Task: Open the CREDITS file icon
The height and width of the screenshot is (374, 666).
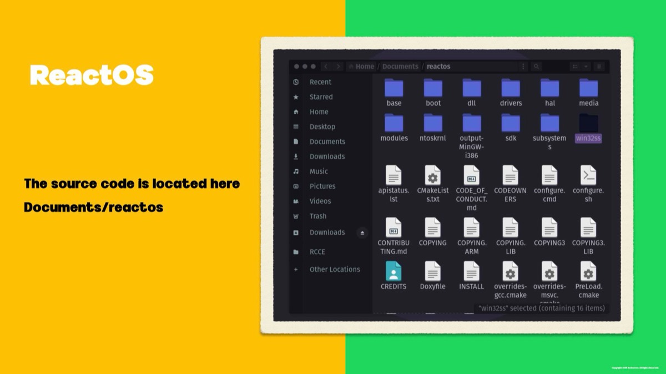Action: point(393,272)
